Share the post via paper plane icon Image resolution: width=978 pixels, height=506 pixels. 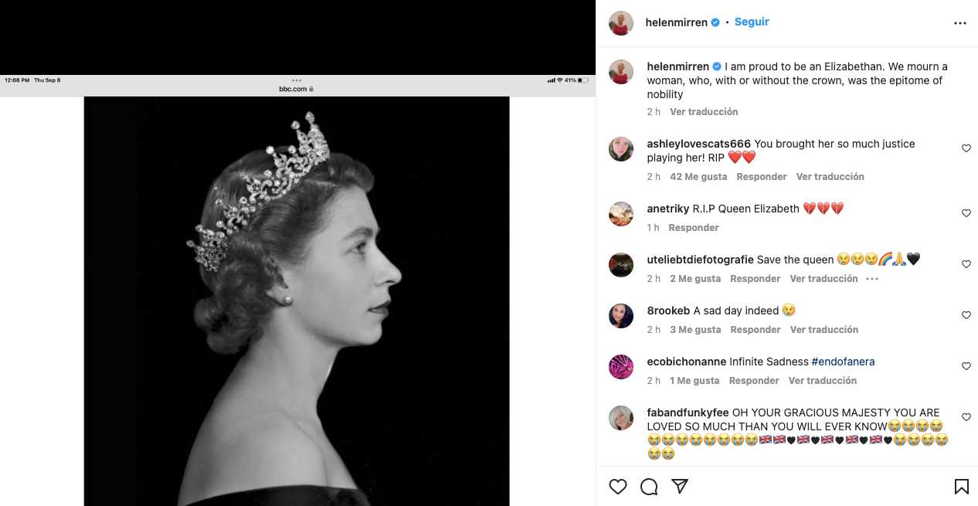click(680, 487)
